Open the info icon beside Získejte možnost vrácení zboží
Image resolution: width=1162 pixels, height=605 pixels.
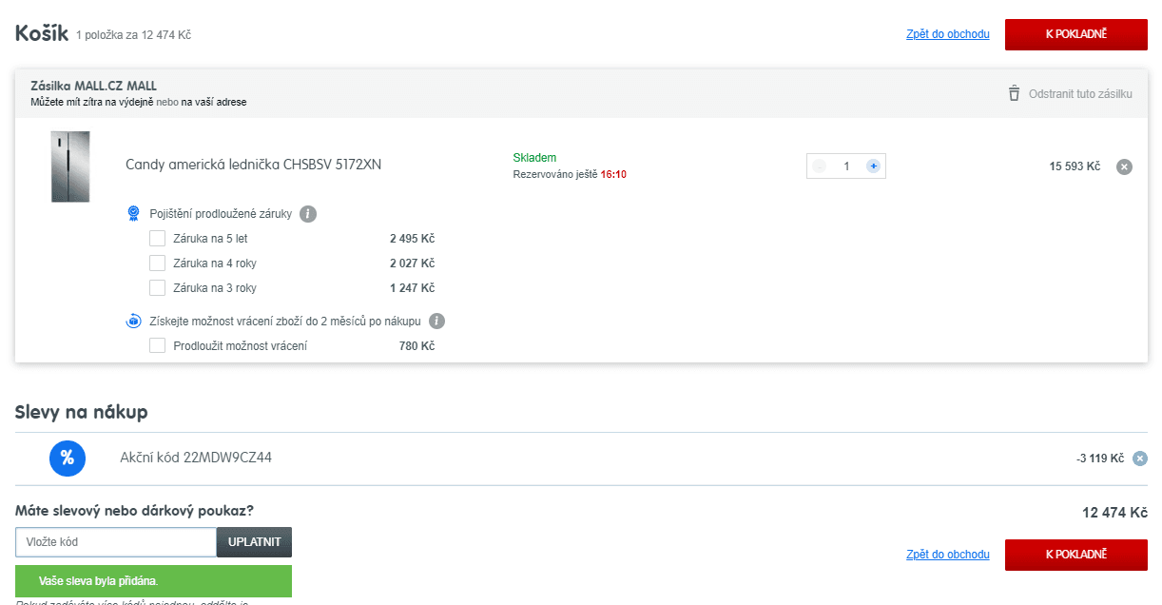tap(436, 322)
